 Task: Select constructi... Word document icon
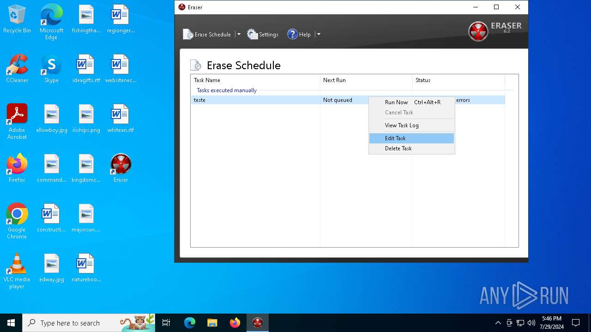click(51, 219)
